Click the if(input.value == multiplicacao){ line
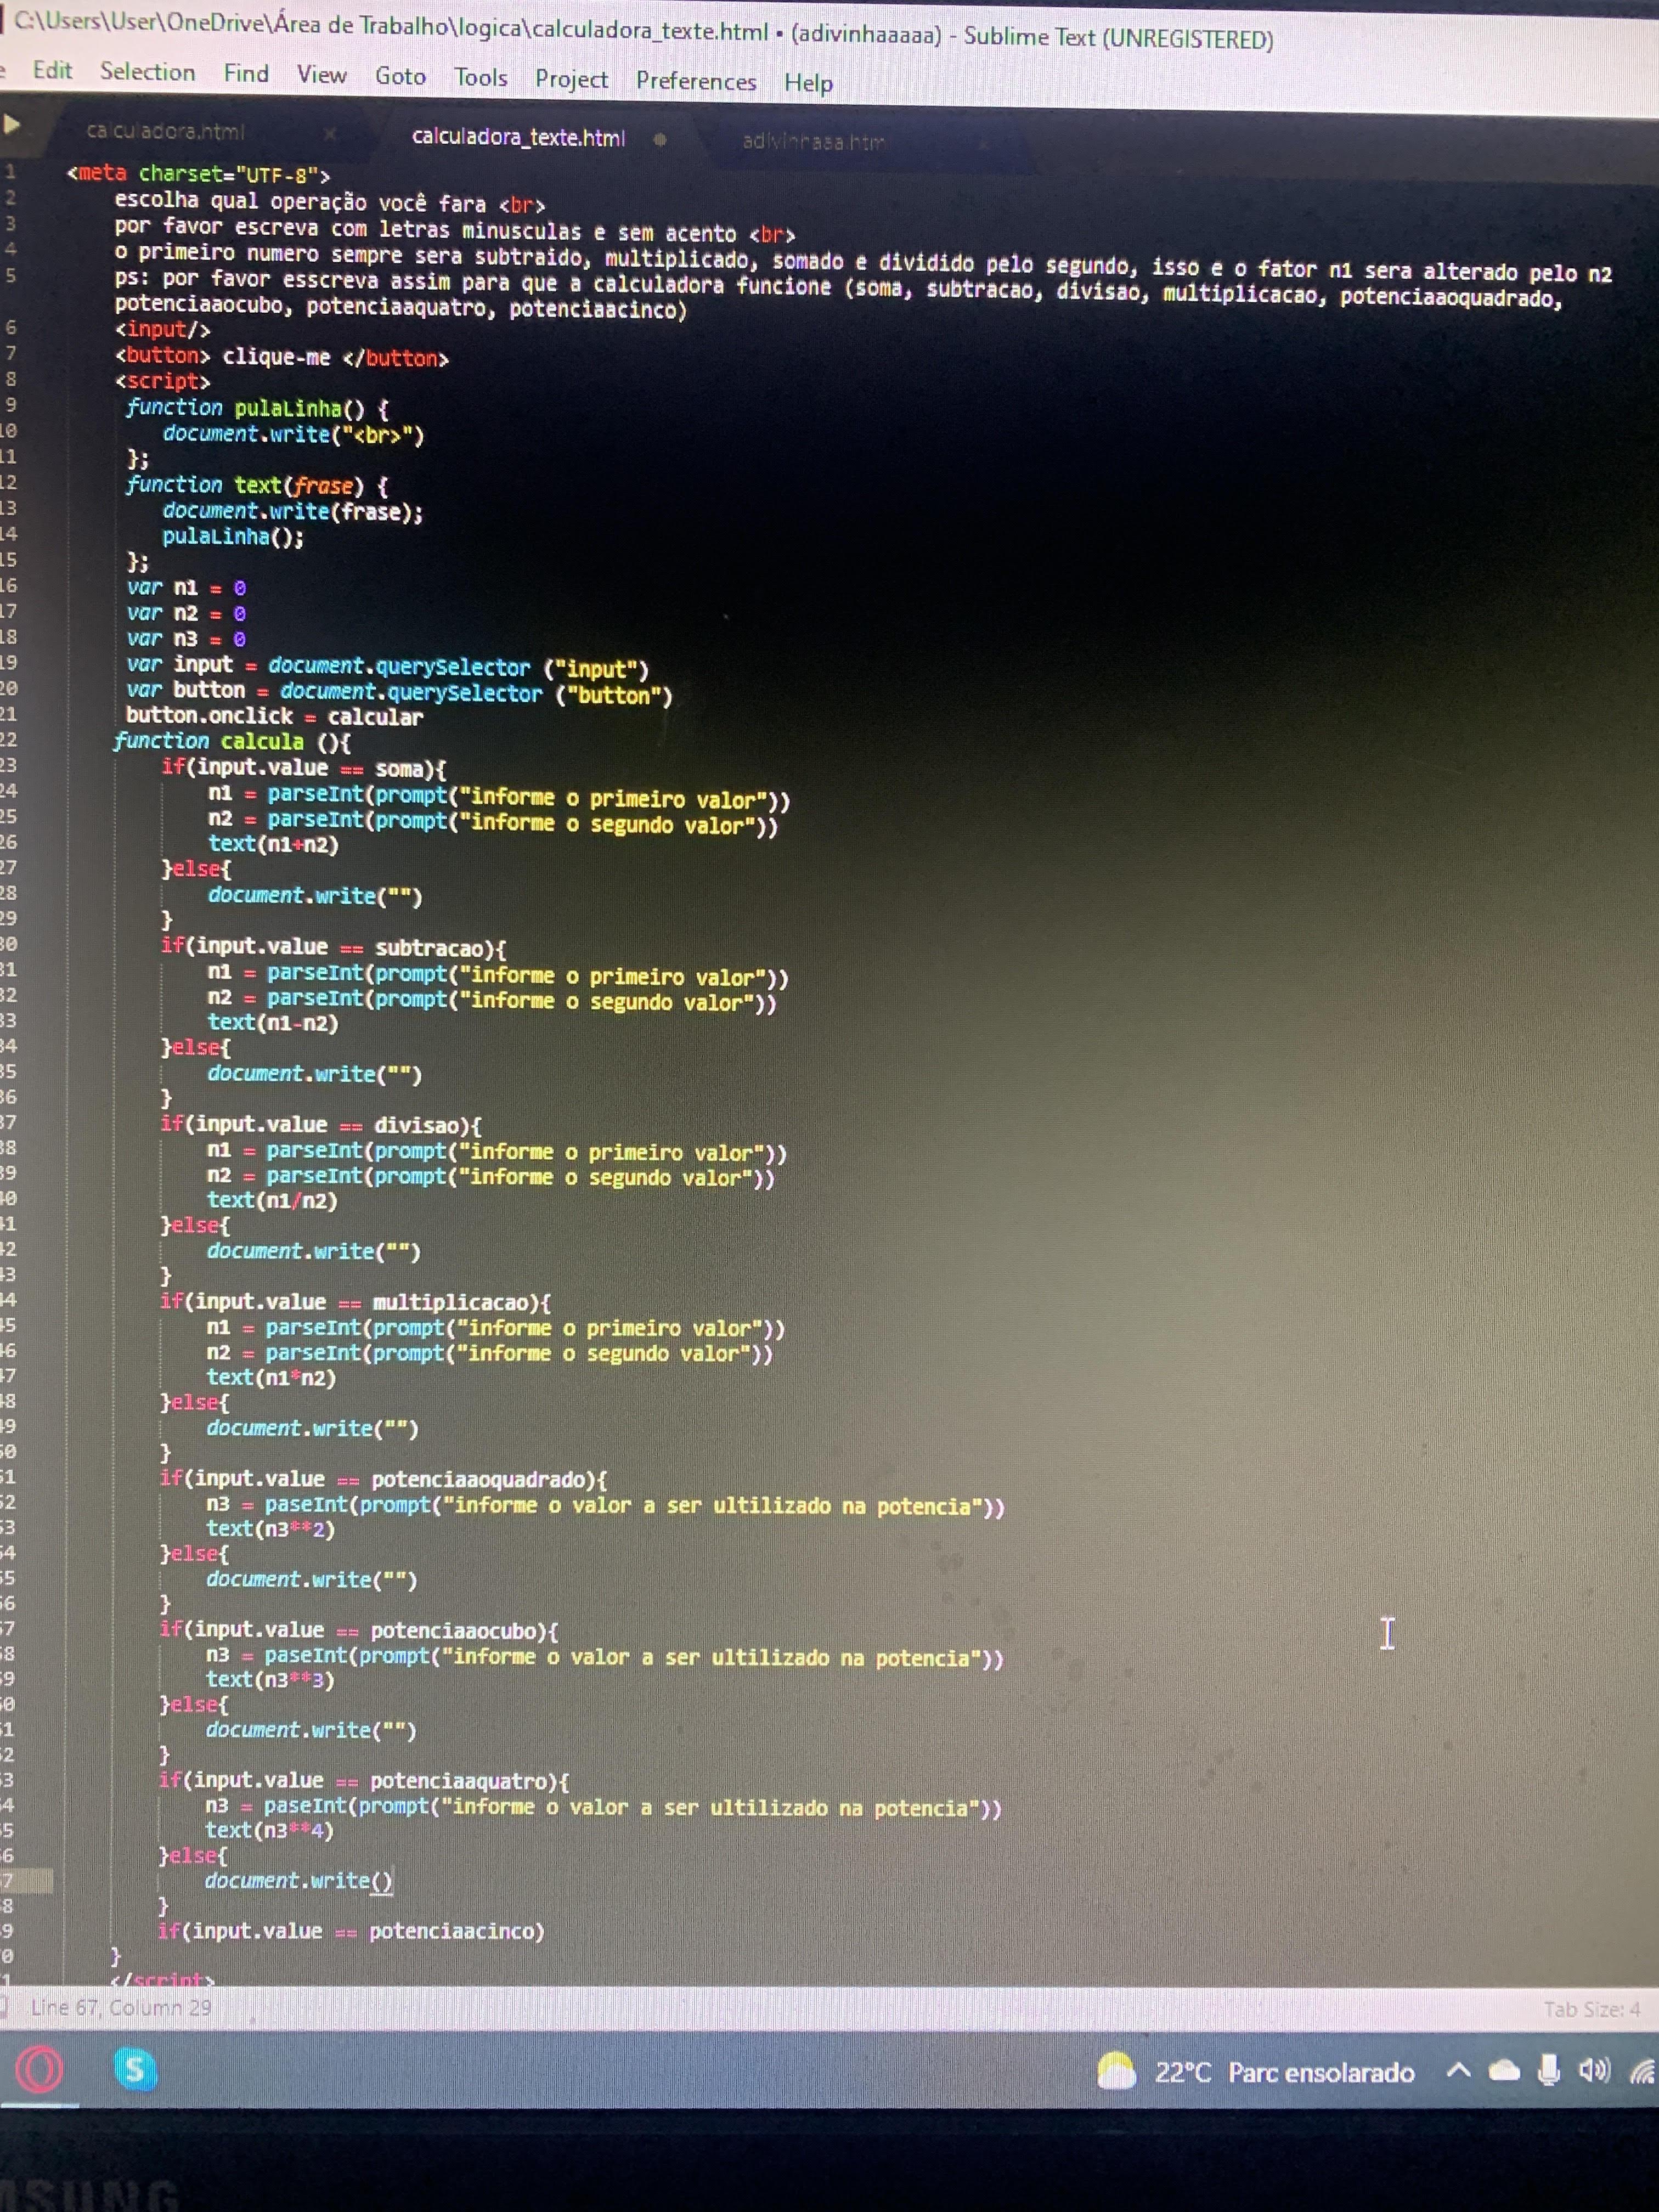This screenshot has height=2212, width=1659. [x=355, y=1302]
